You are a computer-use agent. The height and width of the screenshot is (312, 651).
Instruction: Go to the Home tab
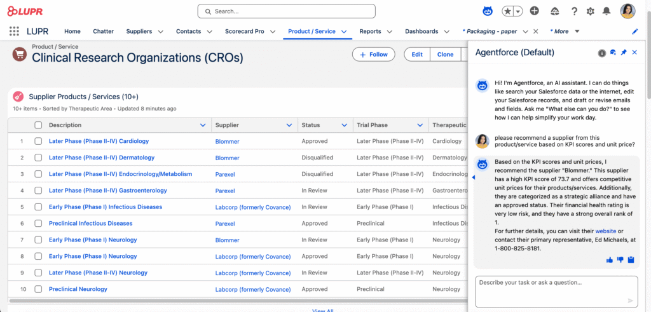[72, 31]
